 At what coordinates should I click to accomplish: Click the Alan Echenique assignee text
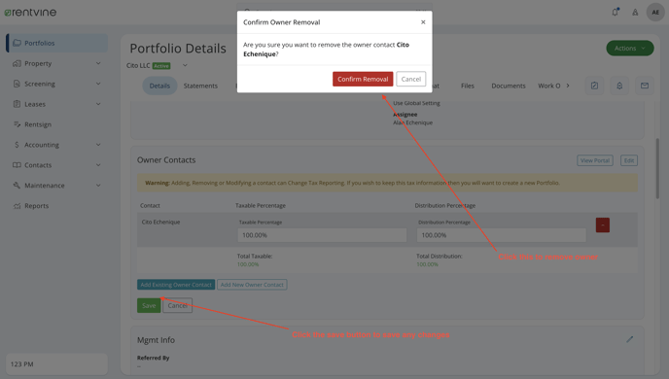[412, 122]
